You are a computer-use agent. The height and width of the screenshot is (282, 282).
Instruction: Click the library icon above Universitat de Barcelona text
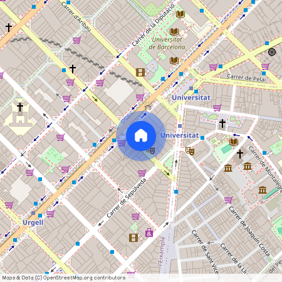[x=174, y=32]
